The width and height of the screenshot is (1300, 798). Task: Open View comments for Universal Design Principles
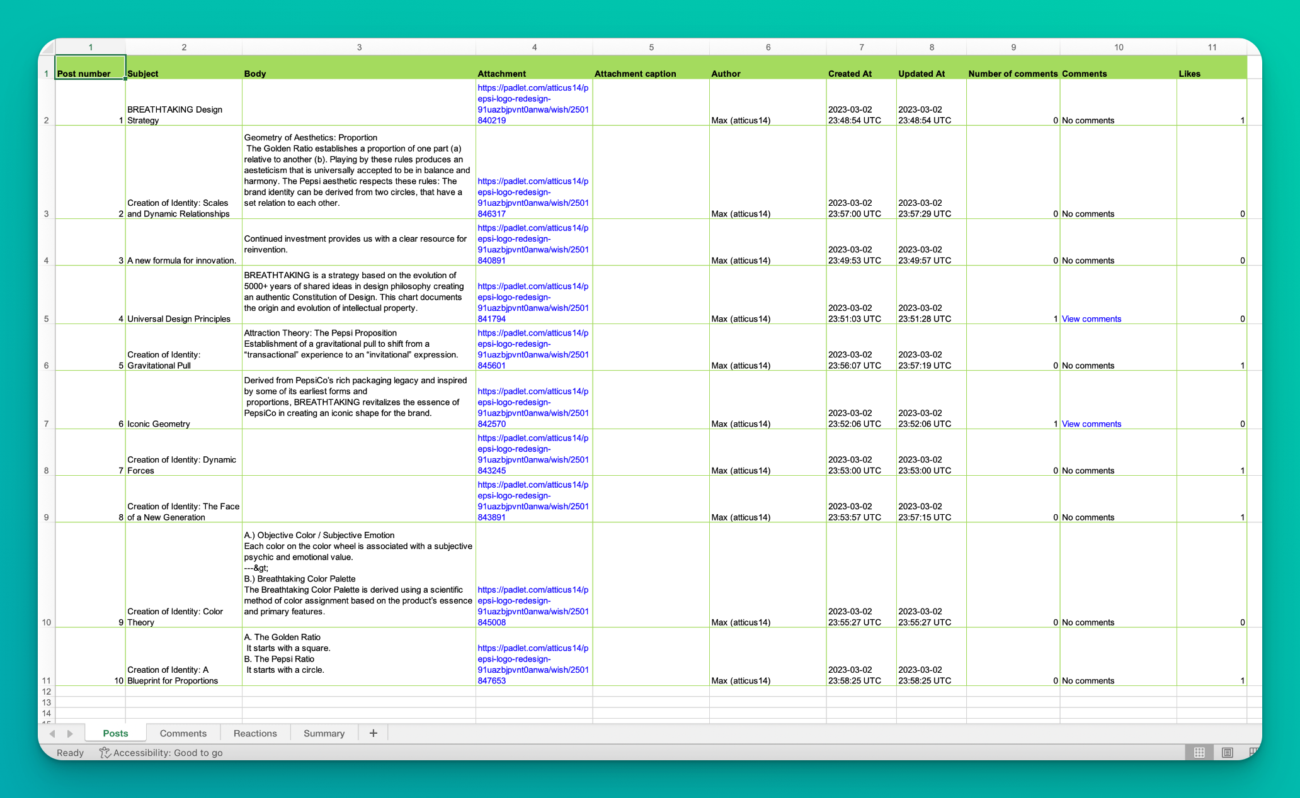pos(1092,318)
